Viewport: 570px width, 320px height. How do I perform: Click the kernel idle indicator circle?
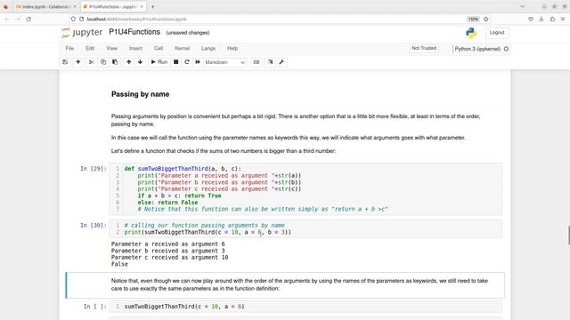[x=506, y=49]
